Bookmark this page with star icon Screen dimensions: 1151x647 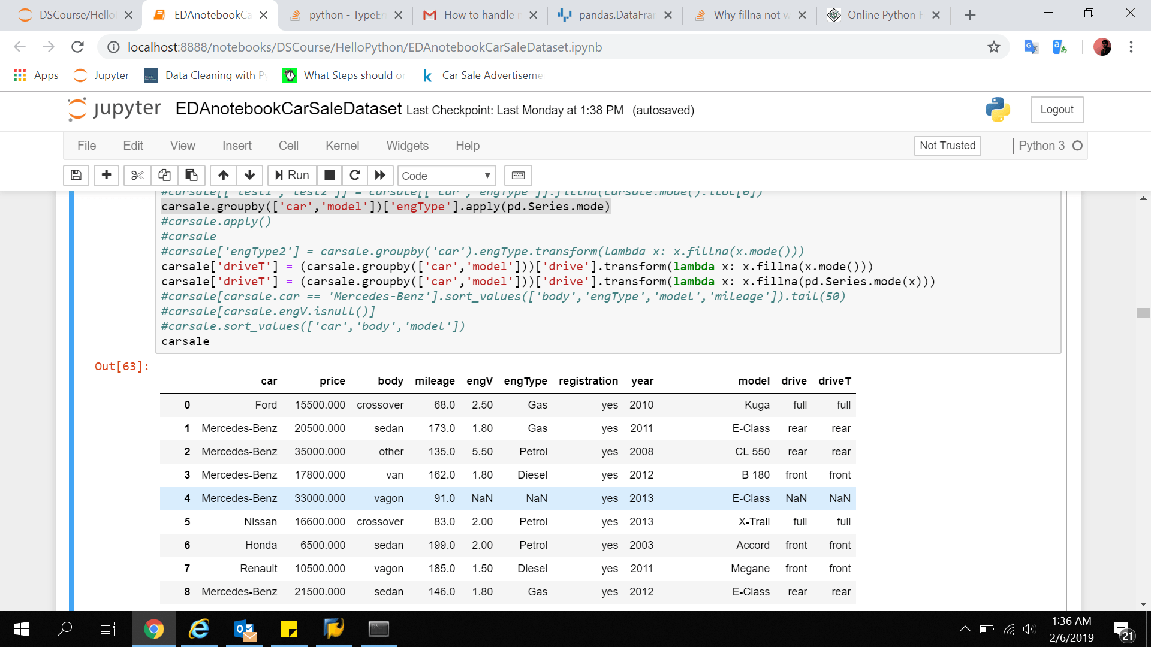coord(994,47)
